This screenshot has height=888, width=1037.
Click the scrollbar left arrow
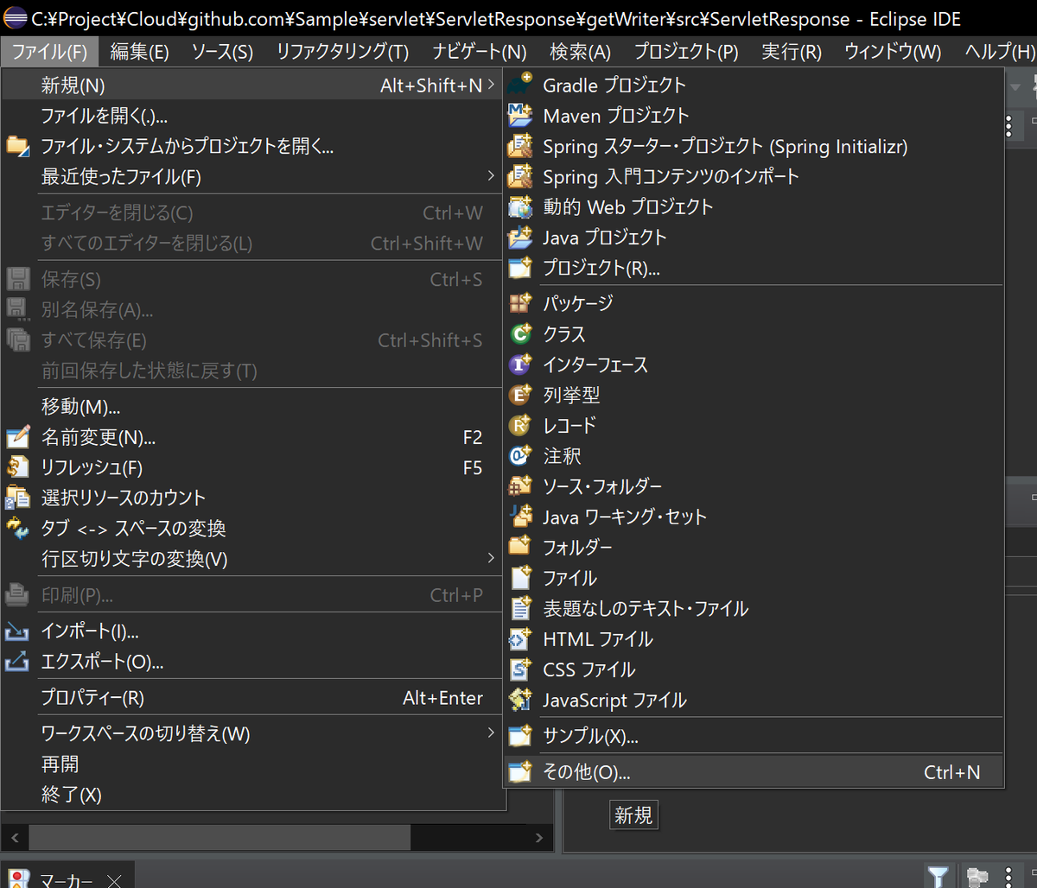[x=13, y=837]
